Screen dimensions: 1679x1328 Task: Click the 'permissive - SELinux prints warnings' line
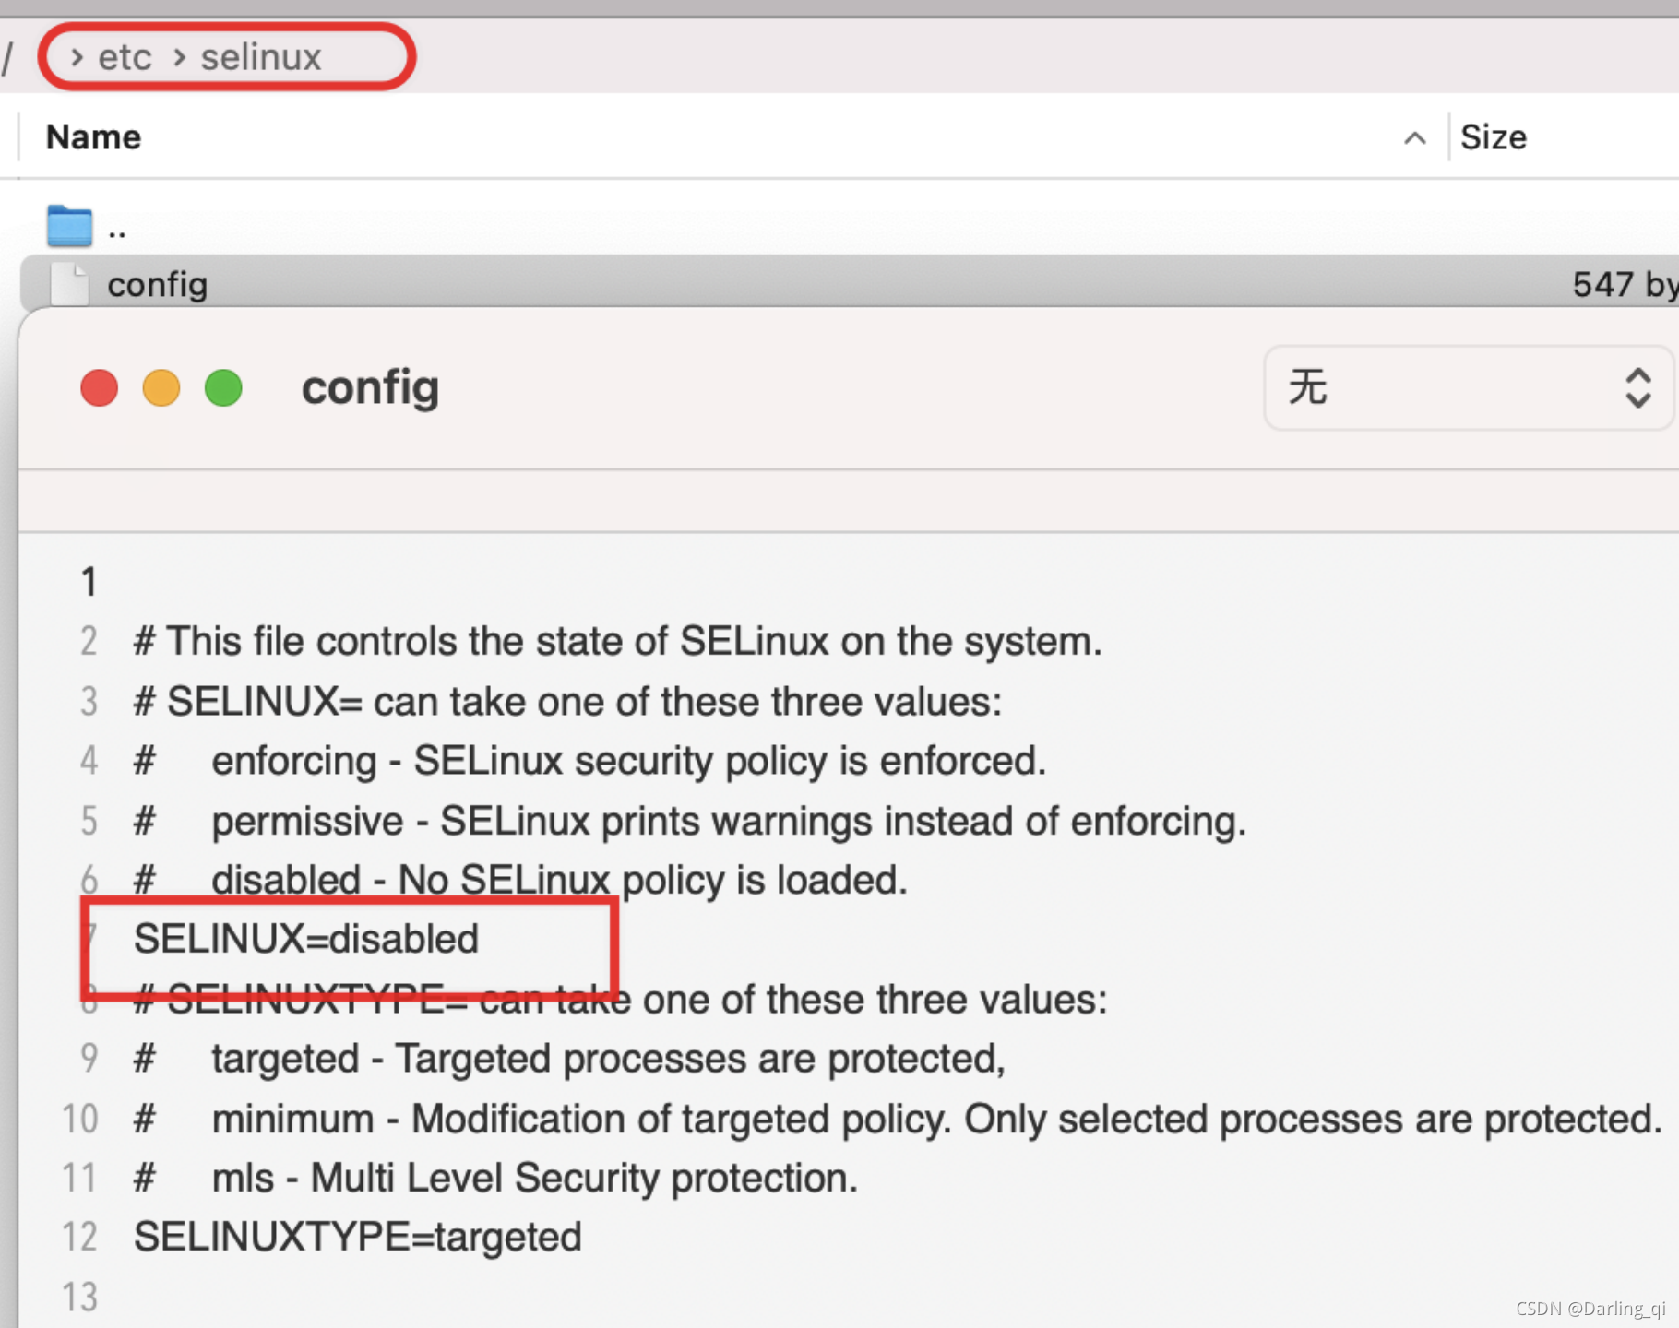[x=690, y=821]
